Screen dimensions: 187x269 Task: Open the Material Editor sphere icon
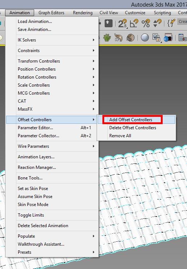pos(145,37)
